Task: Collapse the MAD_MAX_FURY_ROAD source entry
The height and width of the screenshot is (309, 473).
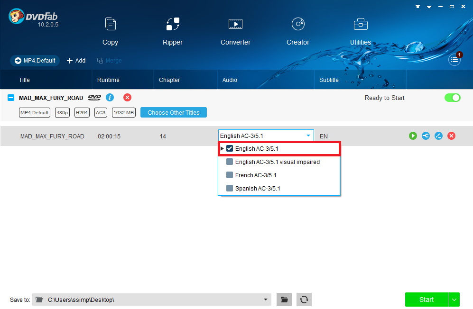Action: pyautogui.click(x=11, y=98)
